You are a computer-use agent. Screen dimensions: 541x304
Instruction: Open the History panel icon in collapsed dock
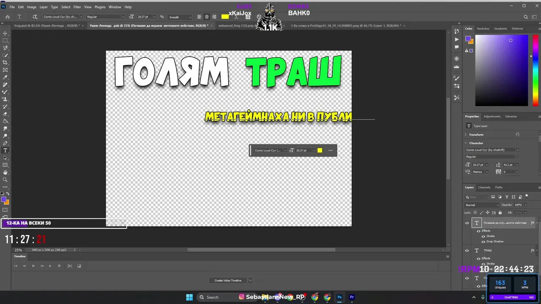click(x=456, y=32)
